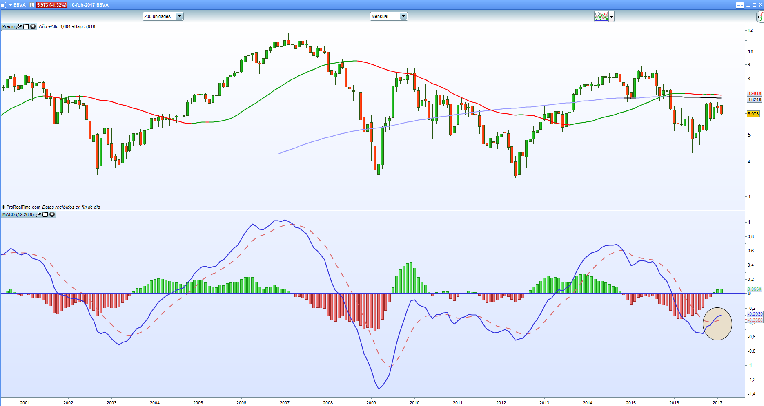Screen dimensions: 764x406
Task: Open Precio panel settings wrench
Action: coord(19,26)
